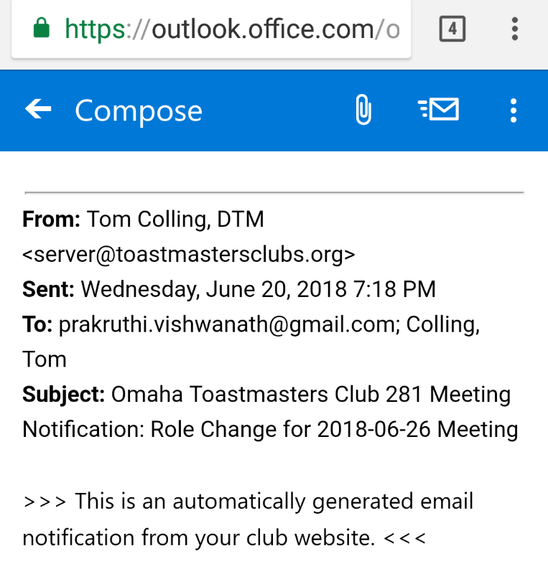This screenshot has height=574, width=548.
Task: Click the From name Tom Colling, DTM
Action: pyautogui.click(x=175, y=219)
